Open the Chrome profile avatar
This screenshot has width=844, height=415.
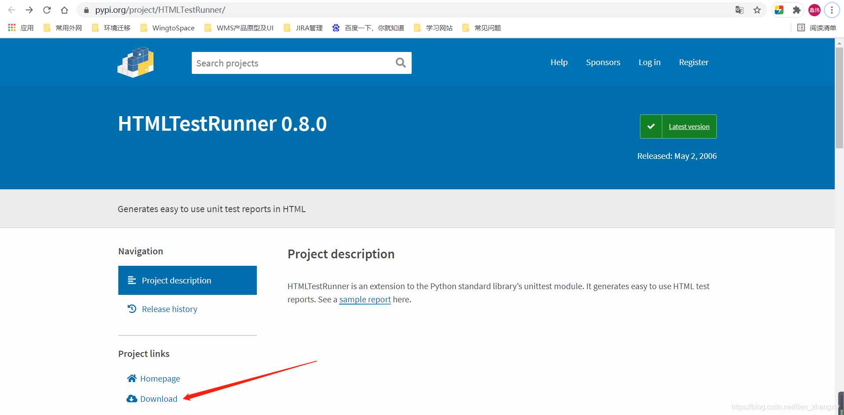815,10
